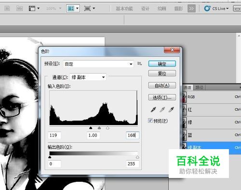The width and height of the screenshot is (241, 190).
Task: Open the screen mode dropdown
Action: (94, 8)
